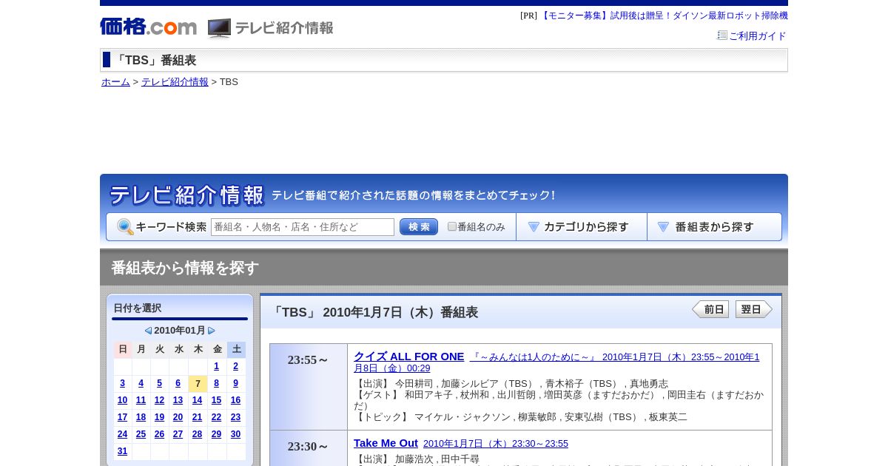Select January 28 in the calendar
The image size is (888, 466).
197,434
